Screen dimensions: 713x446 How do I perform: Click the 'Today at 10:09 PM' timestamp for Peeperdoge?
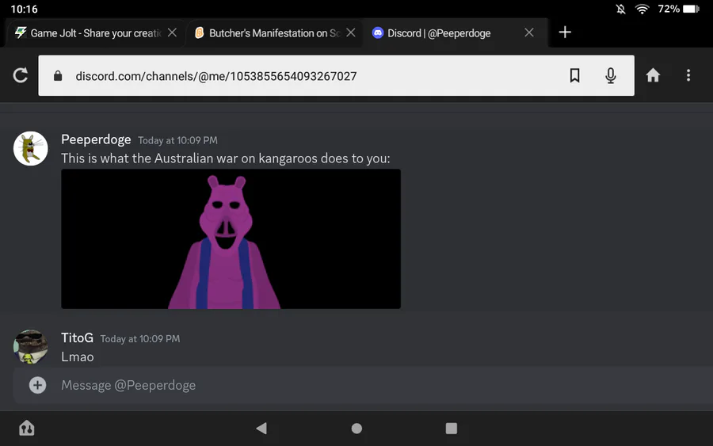pos(177,140)
